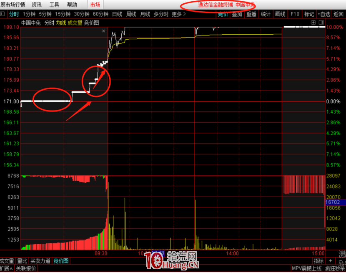Viewport: 346px width, 273px height.
Task: Click the small square icon before 分时
Action: (x=3, y=14)
